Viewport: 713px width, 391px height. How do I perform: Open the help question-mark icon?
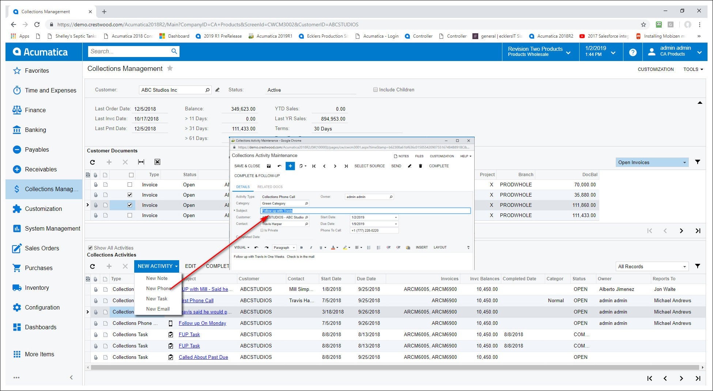coord(633,52)
